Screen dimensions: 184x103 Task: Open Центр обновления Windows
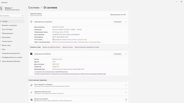[x=12, y=61]
